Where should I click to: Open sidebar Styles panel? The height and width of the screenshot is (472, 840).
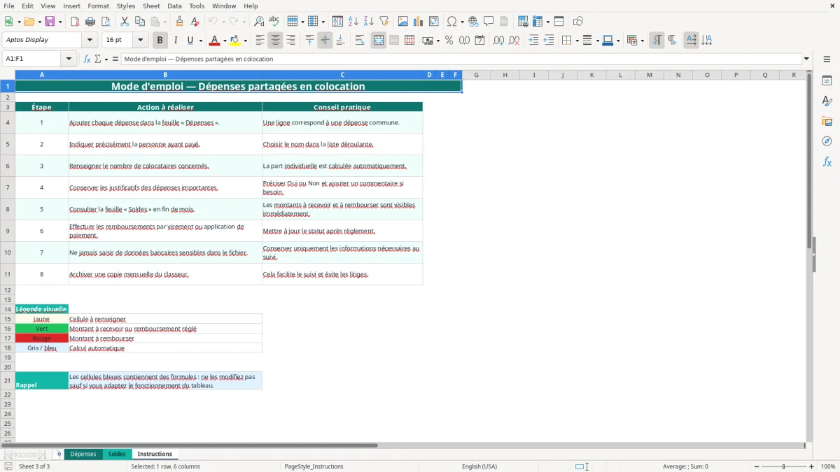827,101
